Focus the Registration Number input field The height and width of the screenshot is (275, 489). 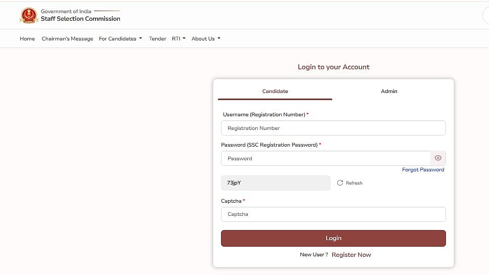(x=333, y=128)
